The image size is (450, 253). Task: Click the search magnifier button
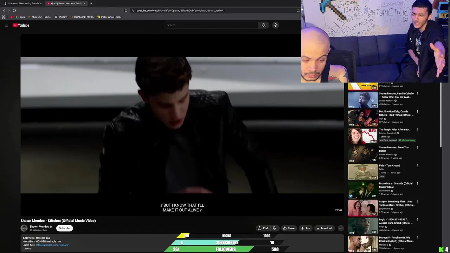click(x=263, y=25)
